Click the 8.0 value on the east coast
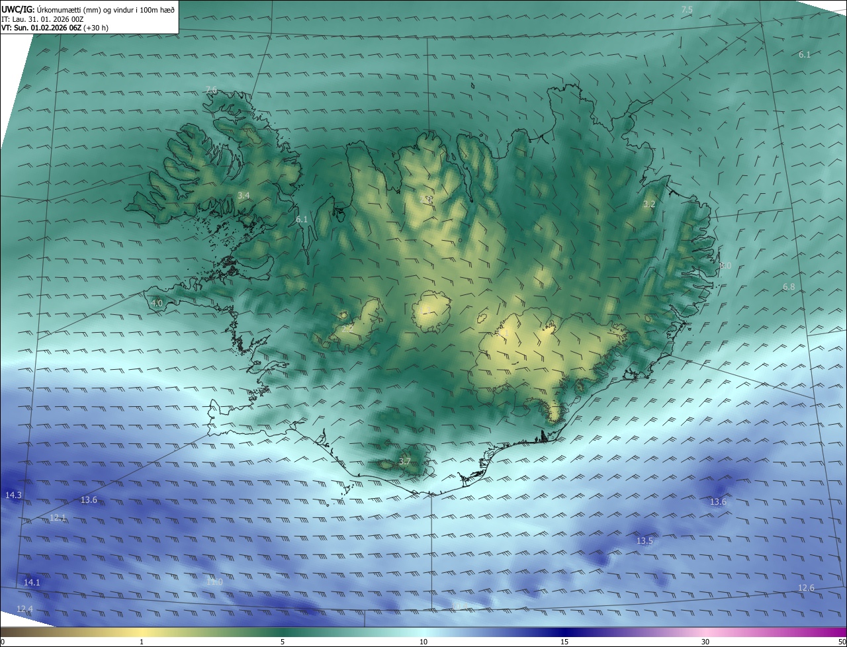Screen dimensions: 847x647 [725, 265]
